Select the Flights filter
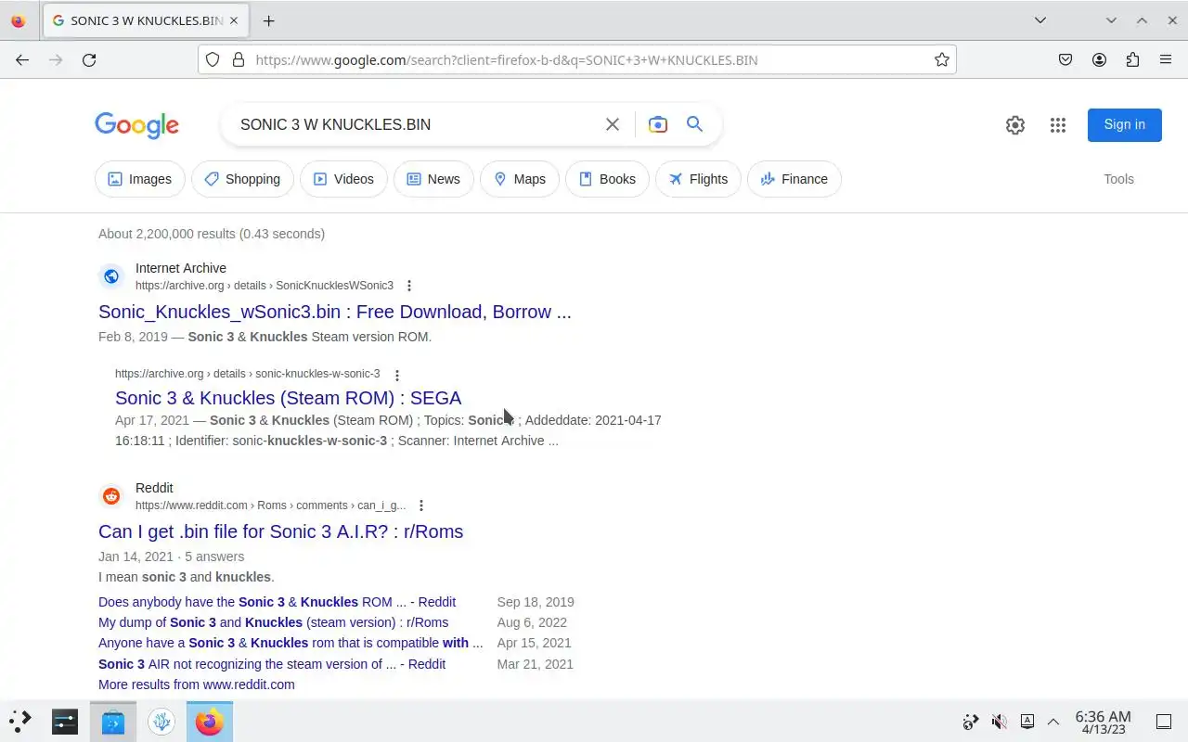This screenshot has width=1188, height=742. 698,179
